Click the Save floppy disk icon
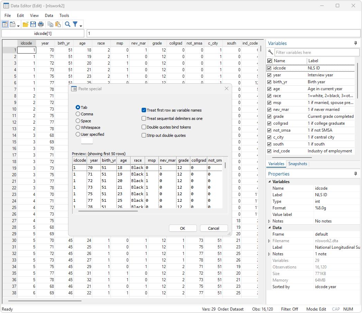The image size is (362, 313). point(33,24)
